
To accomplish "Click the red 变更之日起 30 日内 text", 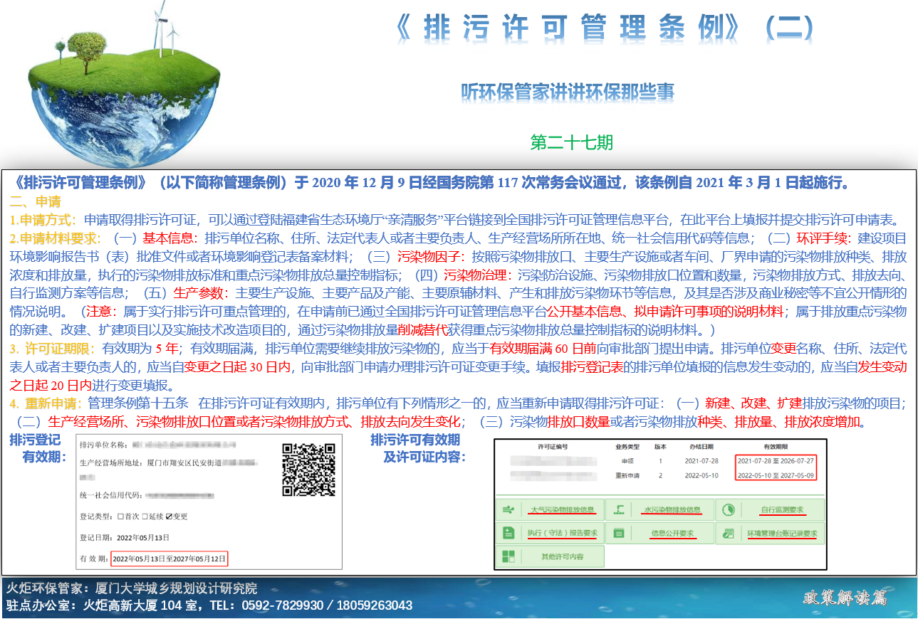I will [237, 367].
